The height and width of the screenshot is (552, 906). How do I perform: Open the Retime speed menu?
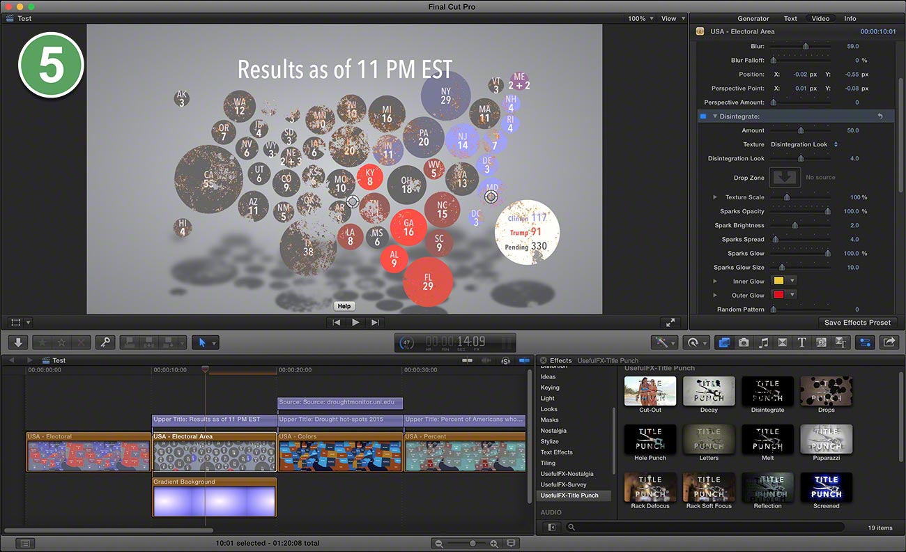pyautogui.click(x=696, y=342)
